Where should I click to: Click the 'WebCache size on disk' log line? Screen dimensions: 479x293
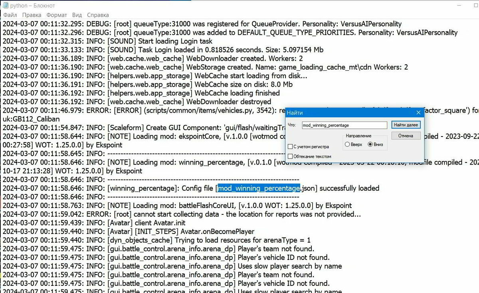tap(200, 85)
